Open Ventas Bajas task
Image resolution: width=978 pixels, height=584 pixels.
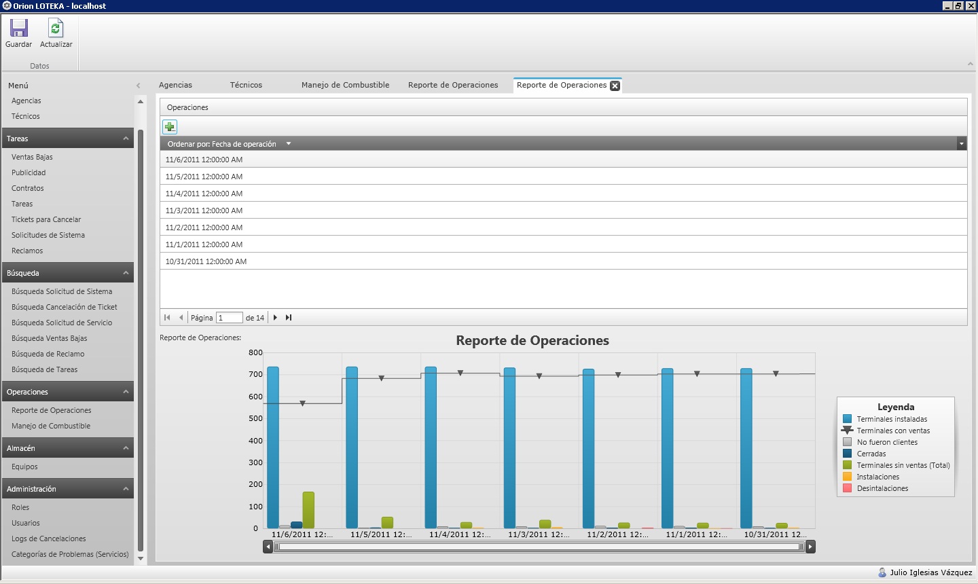(32, 157)
